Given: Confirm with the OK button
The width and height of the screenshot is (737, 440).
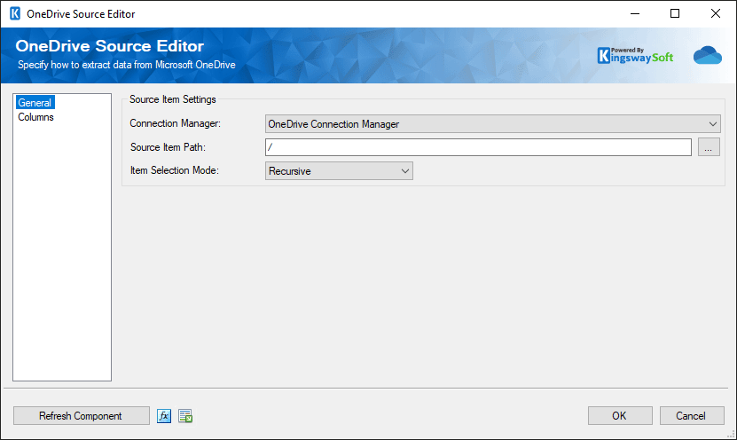Looking at the screenshot, I should coord(620,415).
